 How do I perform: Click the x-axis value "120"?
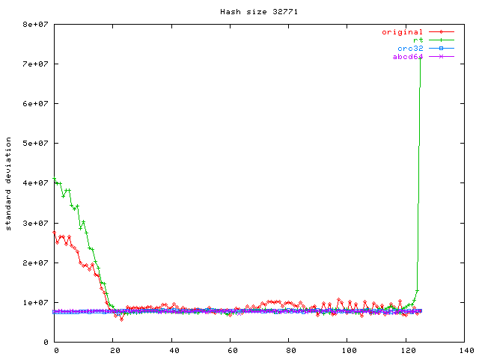tap(408, 351)
